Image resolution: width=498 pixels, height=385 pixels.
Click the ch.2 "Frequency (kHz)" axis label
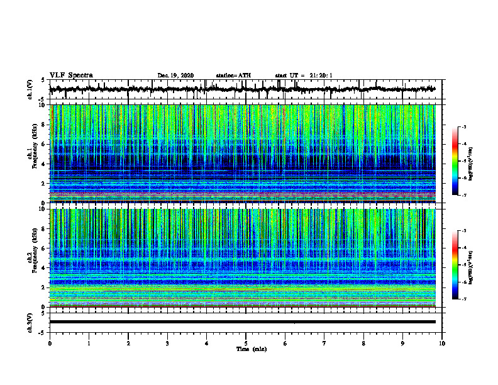tap(36, 250)
